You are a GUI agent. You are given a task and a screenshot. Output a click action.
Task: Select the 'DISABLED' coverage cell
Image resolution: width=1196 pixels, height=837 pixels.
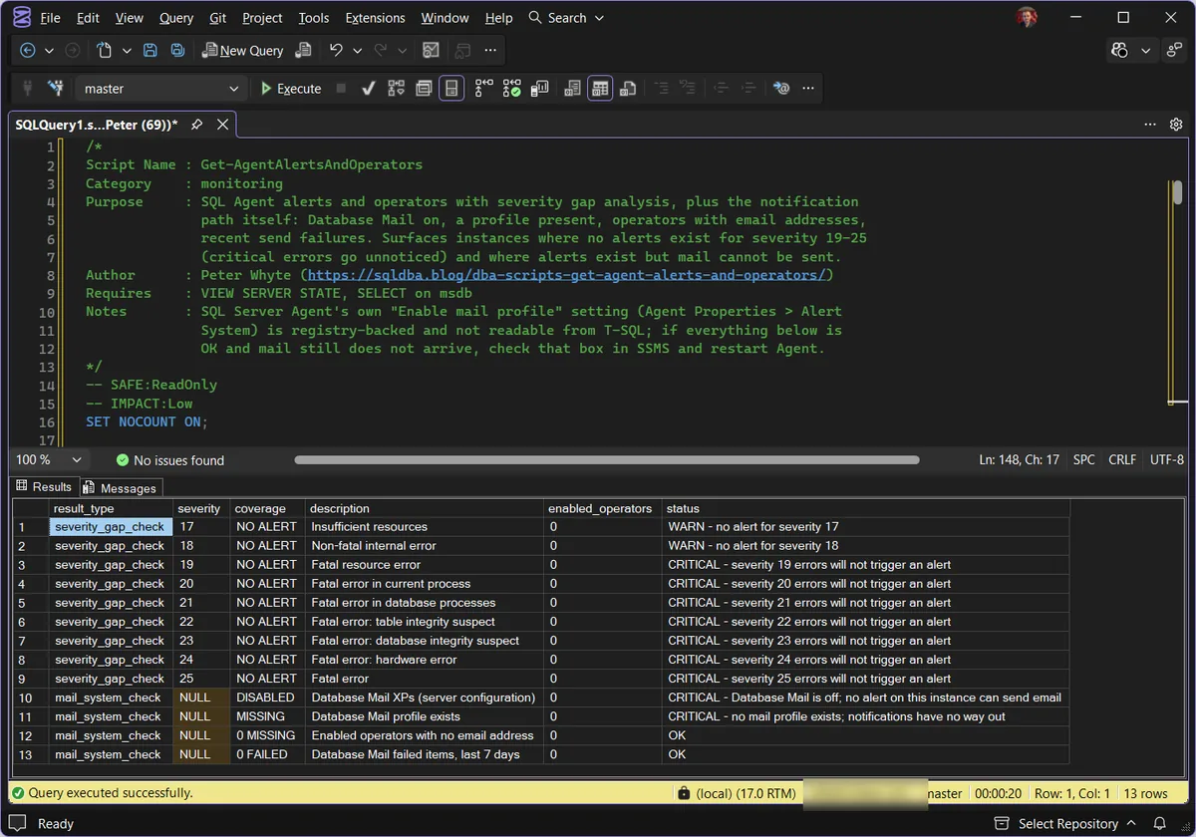coord(267,697)
